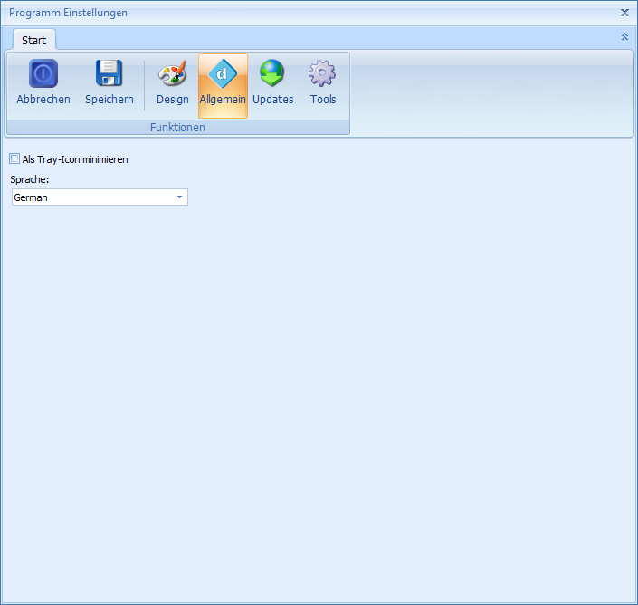This screenshot has width=638, height=605.
Task: Select the Allgemein blue diamond icon
Action: tap(223, 73)
